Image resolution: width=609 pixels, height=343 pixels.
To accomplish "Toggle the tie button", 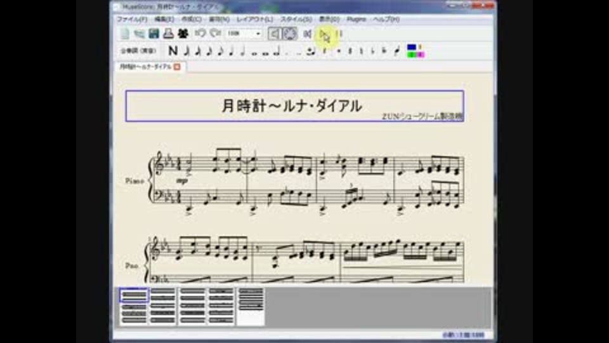I will (x=311, y=51).
